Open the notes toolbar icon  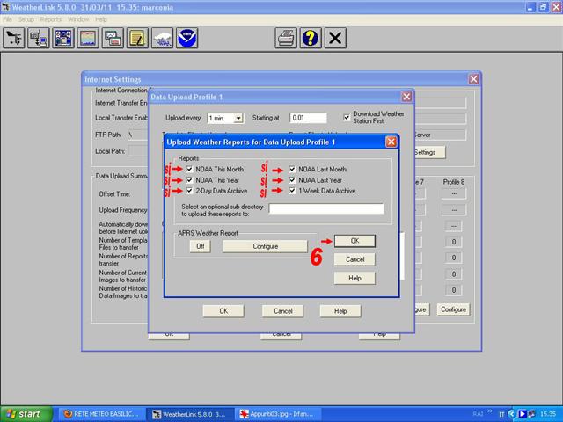(x=137, y=38)
